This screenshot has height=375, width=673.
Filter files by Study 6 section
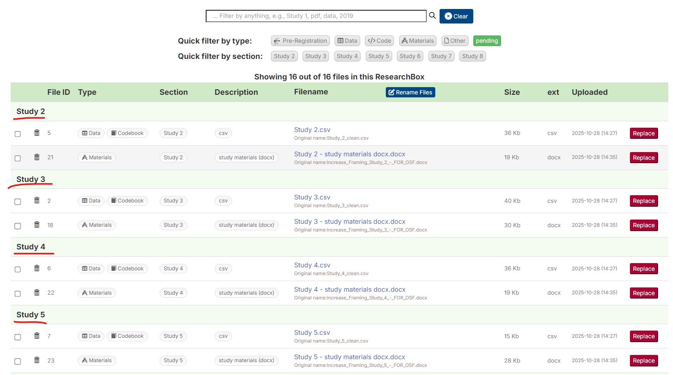coord(410,56)
